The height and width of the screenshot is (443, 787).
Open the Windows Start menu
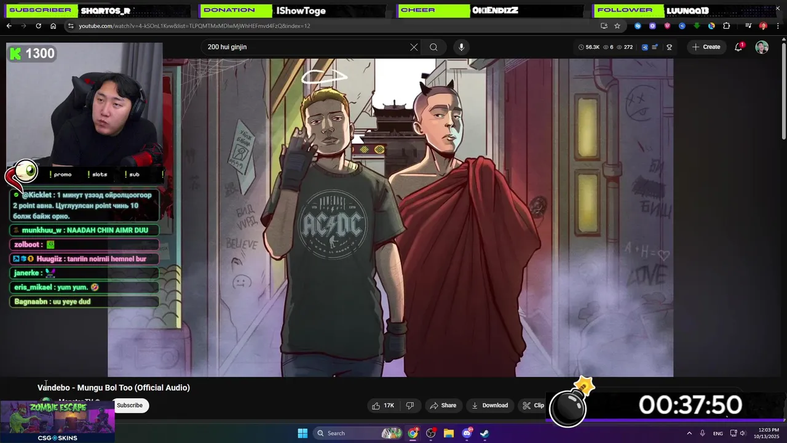303,433
